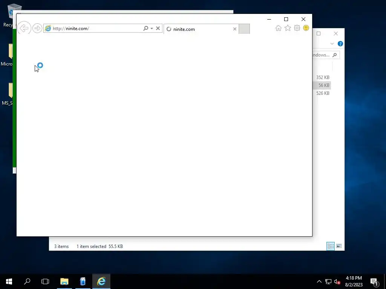The height and width of the screenshot is (289, 386).
Task: Open the muted volume tray icon
Action: [x=337, y=281]
